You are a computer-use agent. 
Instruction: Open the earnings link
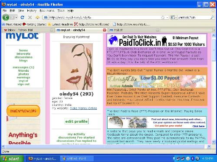pyautogui.click(x=23, y=77)
